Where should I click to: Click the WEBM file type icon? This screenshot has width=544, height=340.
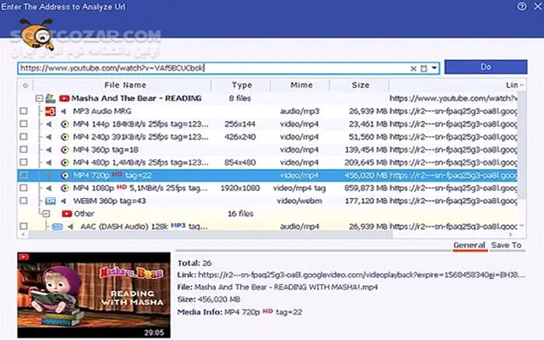pos(51,201)
